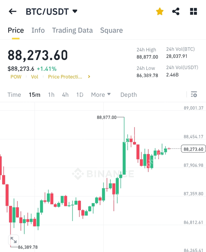The height and width of the screenshot is (252, 206).
Task: Switch to the Trading Data tab
Action: [72, 30]
